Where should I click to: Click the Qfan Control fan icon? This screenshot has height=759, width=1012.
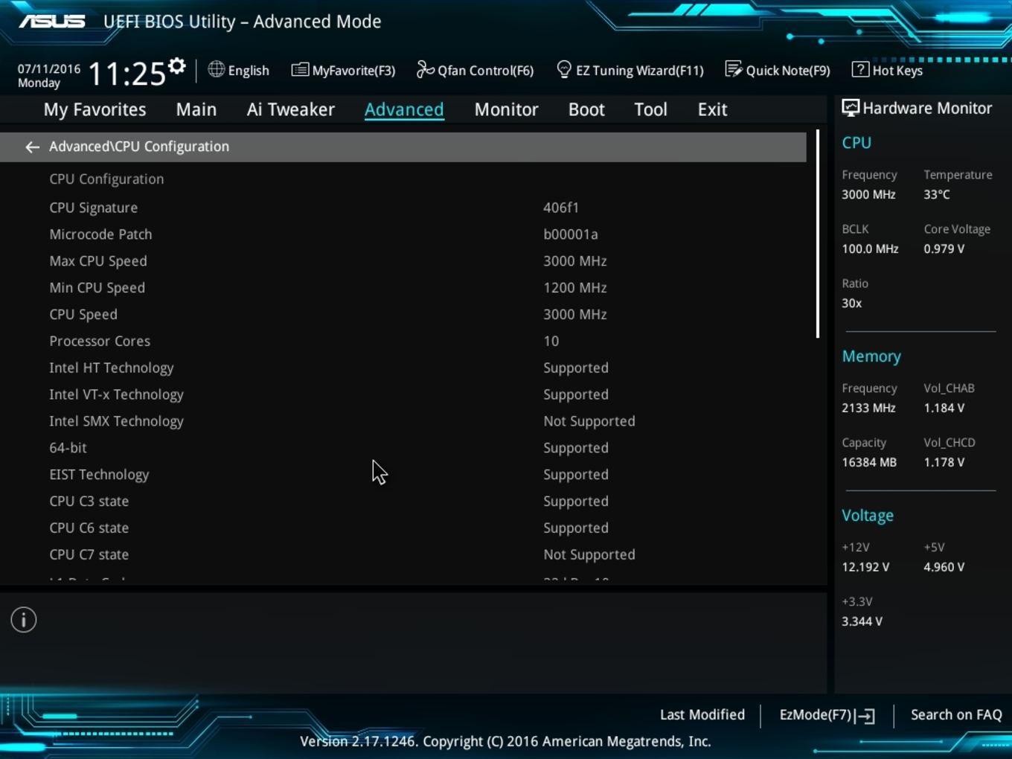(x=425, y=69)
